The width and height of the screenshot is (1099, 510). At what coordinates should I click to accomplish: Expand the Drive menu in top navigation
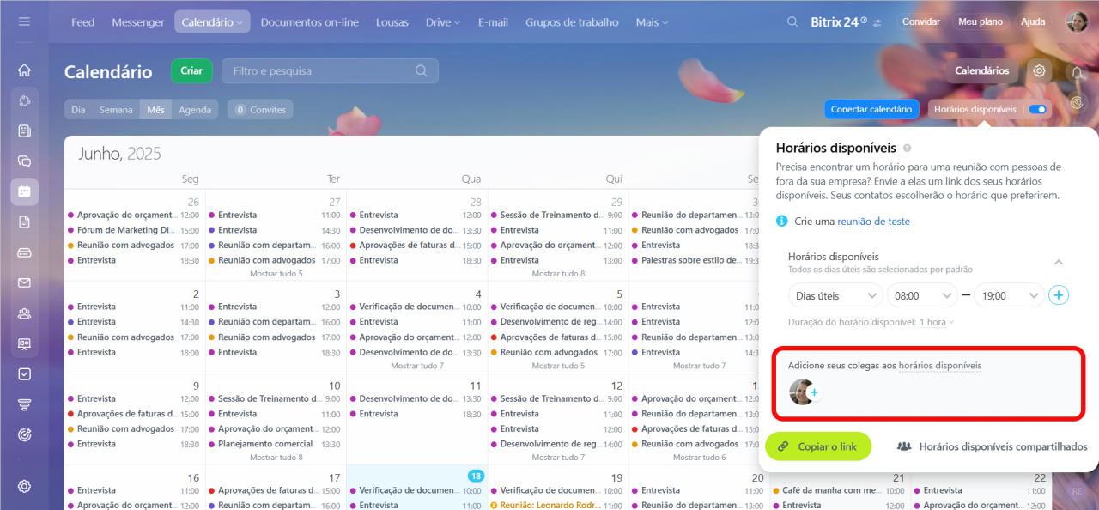pos(442,22)
